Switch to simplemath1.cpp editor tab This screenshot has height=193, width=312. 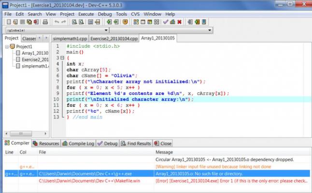[70, 39]
